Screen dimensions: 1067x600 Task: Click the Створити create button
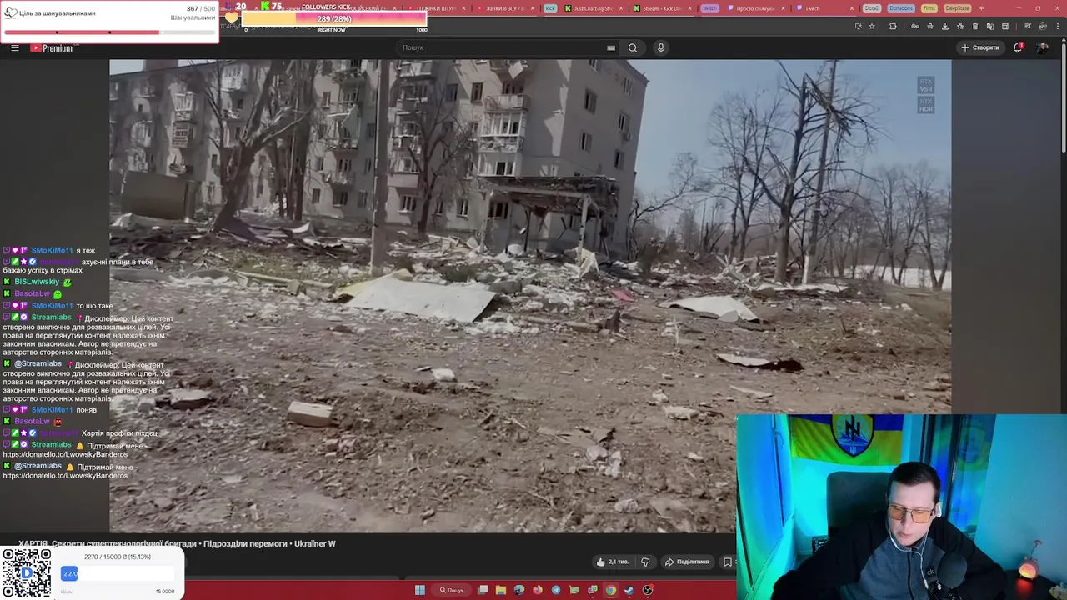tap(979, 47)
